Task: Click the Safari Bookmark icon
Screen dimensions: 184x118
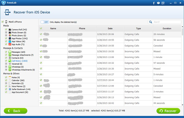Action: pos(10,89)
